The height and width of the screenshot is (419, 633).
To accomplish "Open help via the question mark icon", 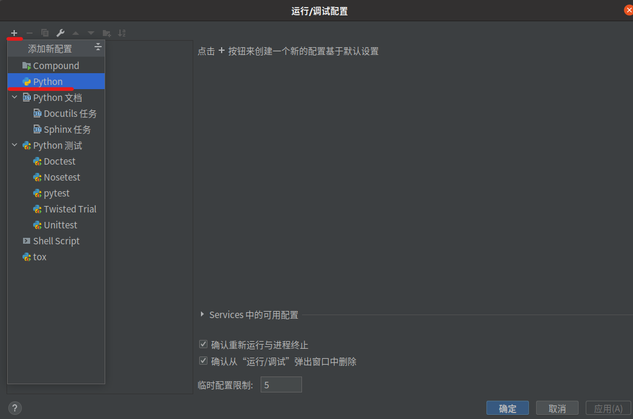I will tap(14, 408).
